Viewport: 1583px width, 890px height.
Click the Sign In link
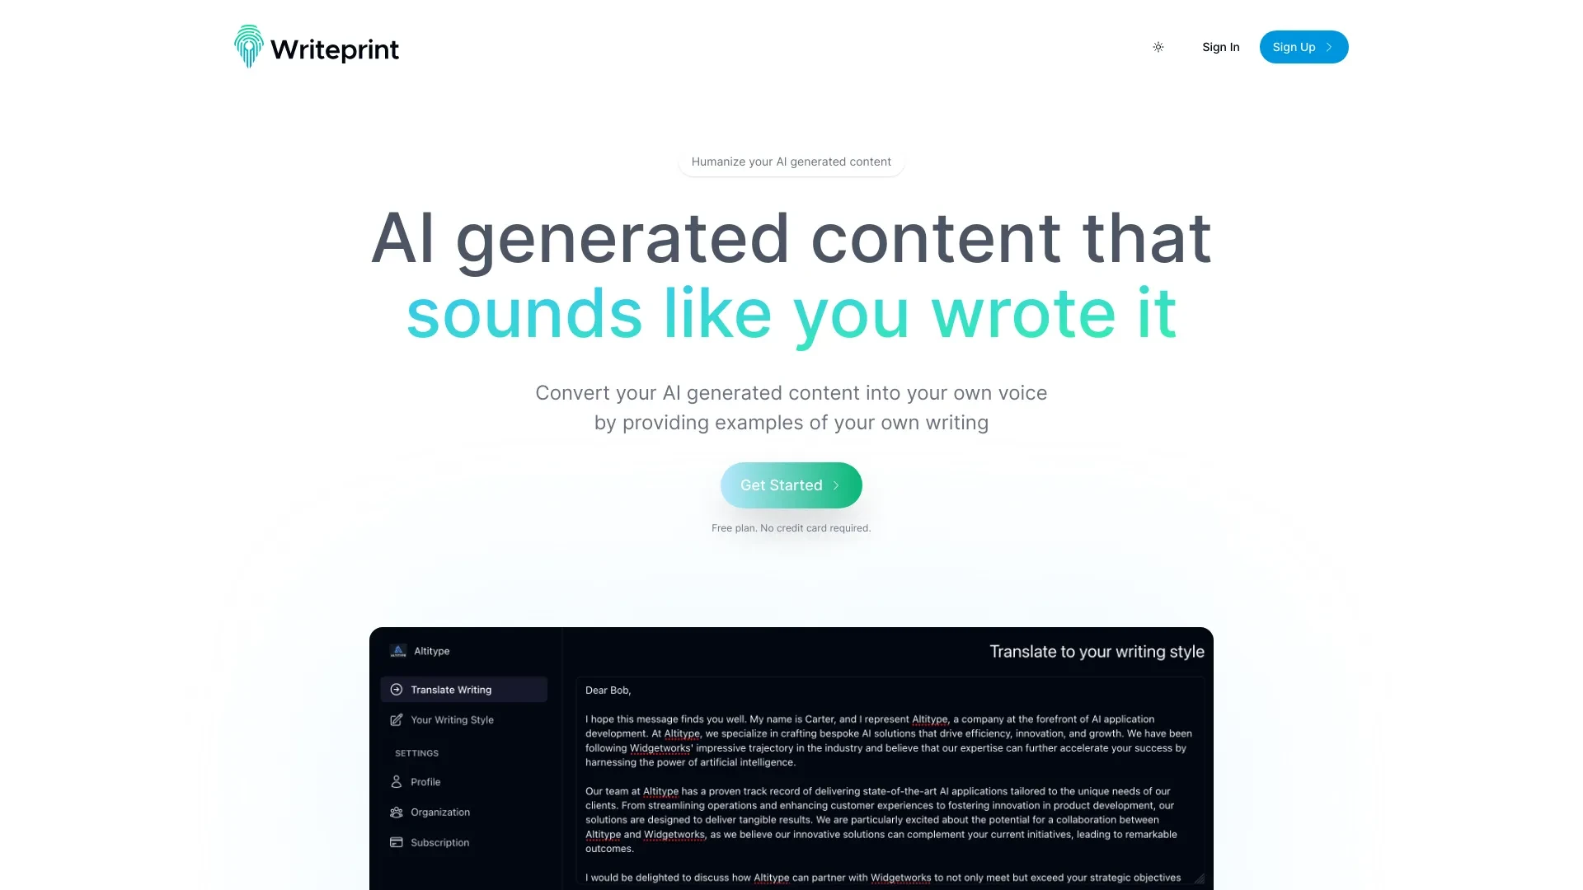click(x=1220, y=47)
